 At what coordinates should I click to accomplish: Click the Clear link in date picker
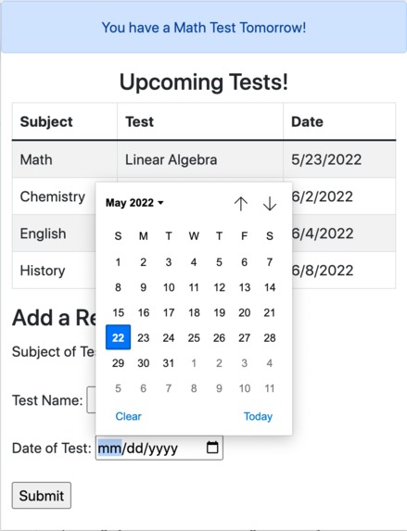(x=128, y=416)
